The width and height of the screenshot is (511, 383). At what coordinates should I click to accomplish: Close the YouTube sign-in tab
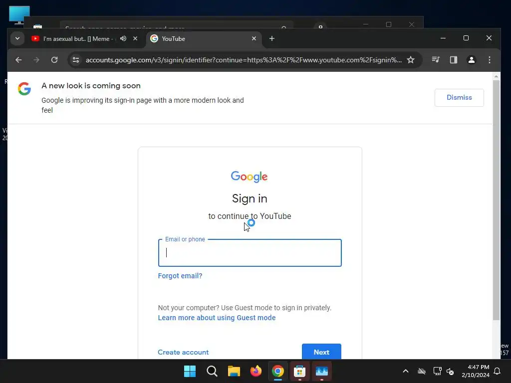coord(254,38)
